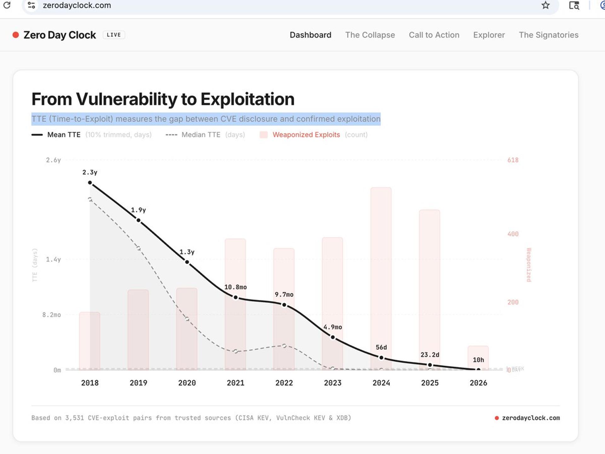Click the 2018 data point labeled 2.3y

[90, 183]
